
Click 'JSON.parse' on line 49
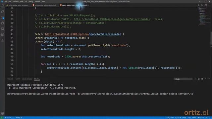[72, 57]
